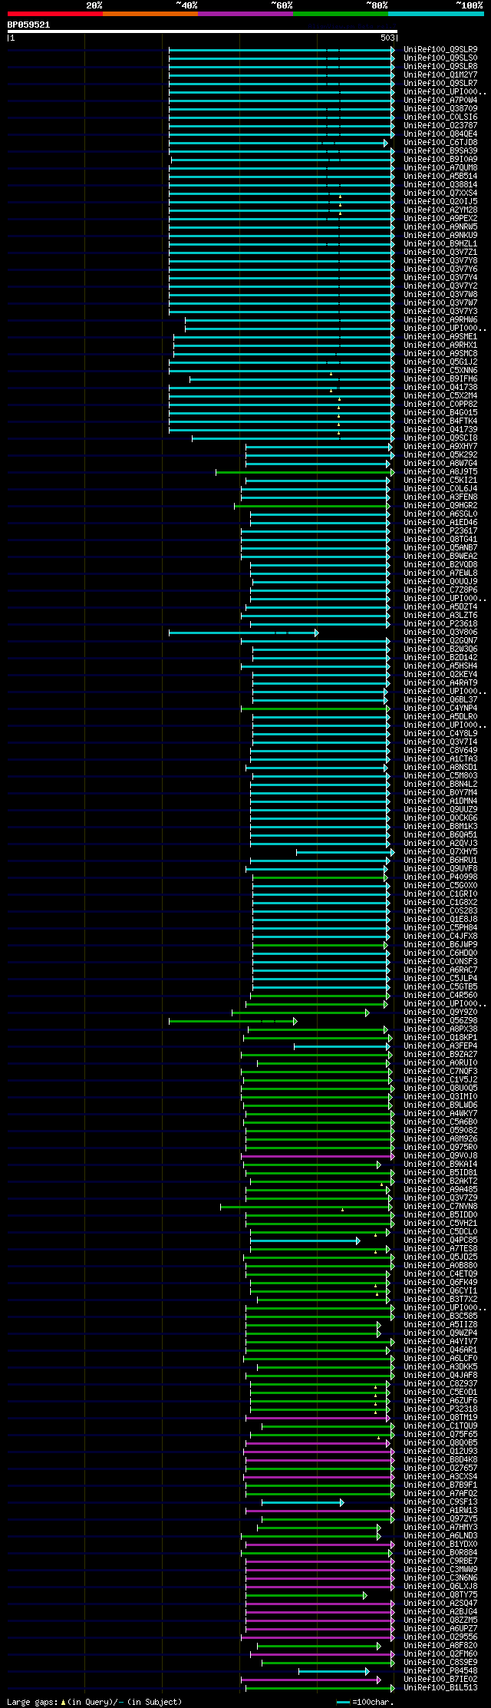The image size is (491, 1708).
Task: Select the UniRef100_B9SA39 label
Action: coord(440,150)
